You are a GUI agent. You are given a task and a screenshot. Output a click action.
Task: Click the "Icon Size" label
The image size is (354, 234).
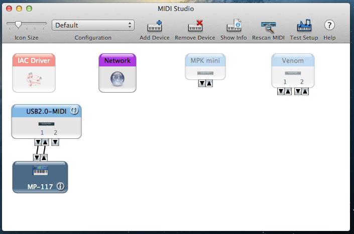[x=27, y=38]
